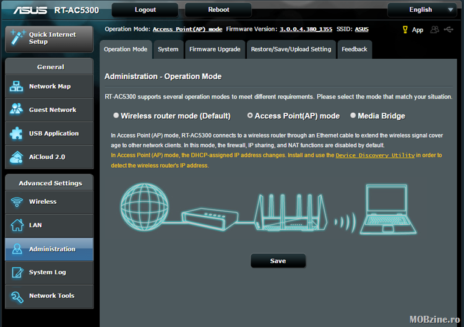464x327 pixels.
Task: Click the App label in header
Action: pyautogui.click(x=418, y=30)
